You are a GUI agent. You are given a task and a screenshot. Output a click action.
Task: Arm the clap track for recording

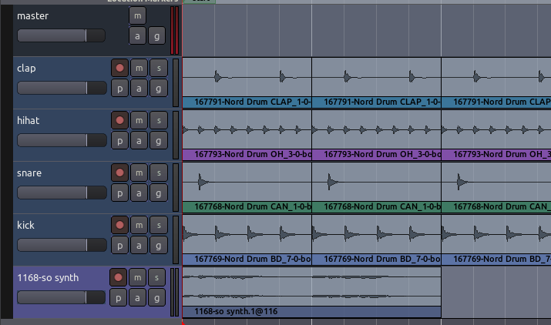(119, 69)
